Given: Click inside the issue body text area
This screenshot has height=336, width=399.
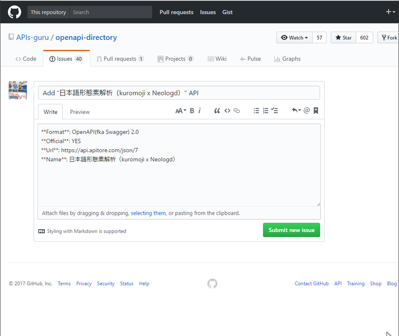Looking at the screenshot, I should pyautogui.click(x=179, y=165).
